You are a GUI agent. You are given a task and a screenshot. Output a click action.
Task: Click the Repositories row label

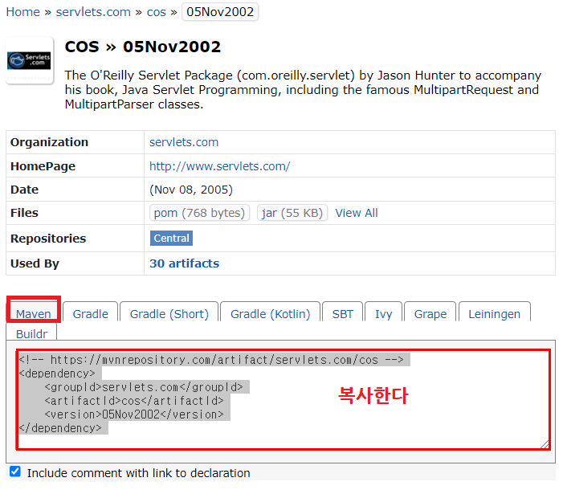(x=48, y=239)
